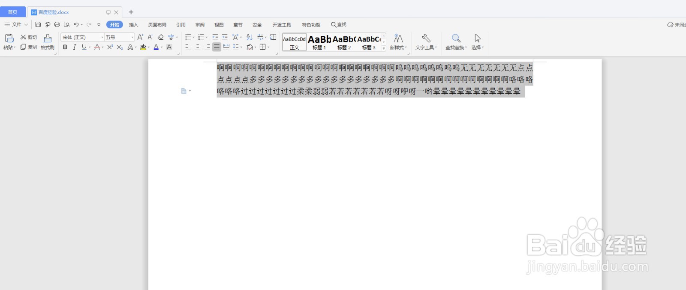Click the Decrease Indent icon
Viewport: 686px width, 290px height.
point(215,37)
